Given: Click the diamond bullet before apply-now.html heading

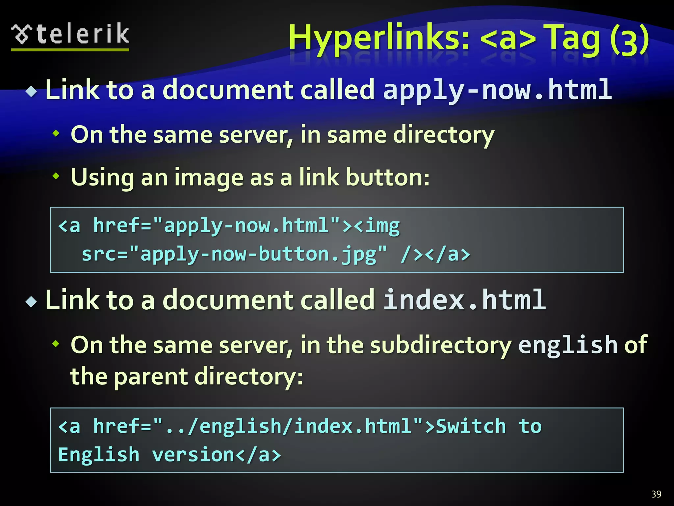Looking at the screenshot, I should click(32, 92).
